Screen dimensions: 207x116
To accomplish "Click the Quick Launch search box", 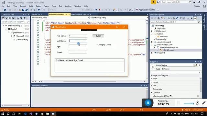I will point(176,2).
